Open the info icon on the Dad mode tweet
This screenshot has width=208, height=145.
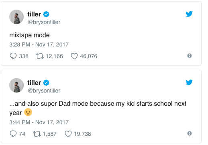click(x=190, y=133)
